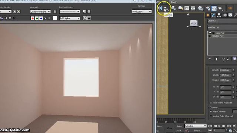Screen dimensions: 237x133
Task: Open Environment and Effects dialog icon
Action: 89,11
